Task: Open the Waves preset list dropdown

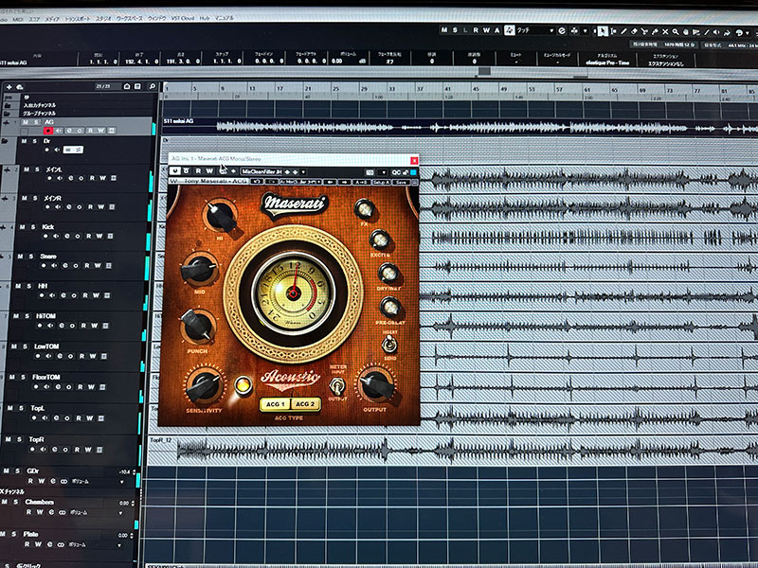Action: 300,182
